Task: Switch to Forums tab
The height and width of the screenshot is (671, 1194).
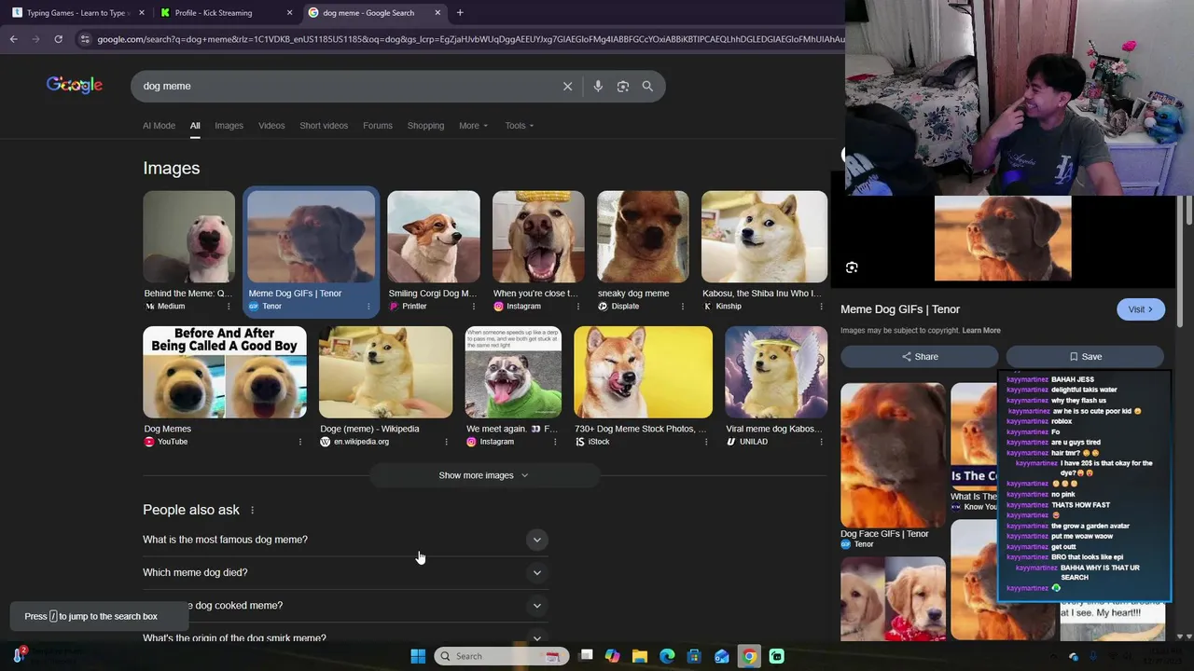Action: click(378, 126)
